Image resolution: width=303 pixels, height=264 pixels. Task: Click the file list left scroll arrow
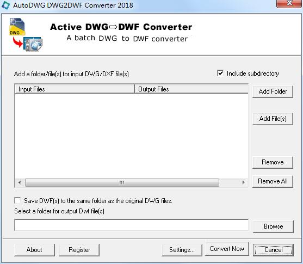click(20, 182)
